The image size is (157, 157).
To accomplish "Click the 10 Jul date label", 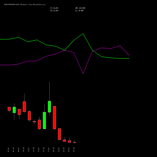I will [24, 150].
